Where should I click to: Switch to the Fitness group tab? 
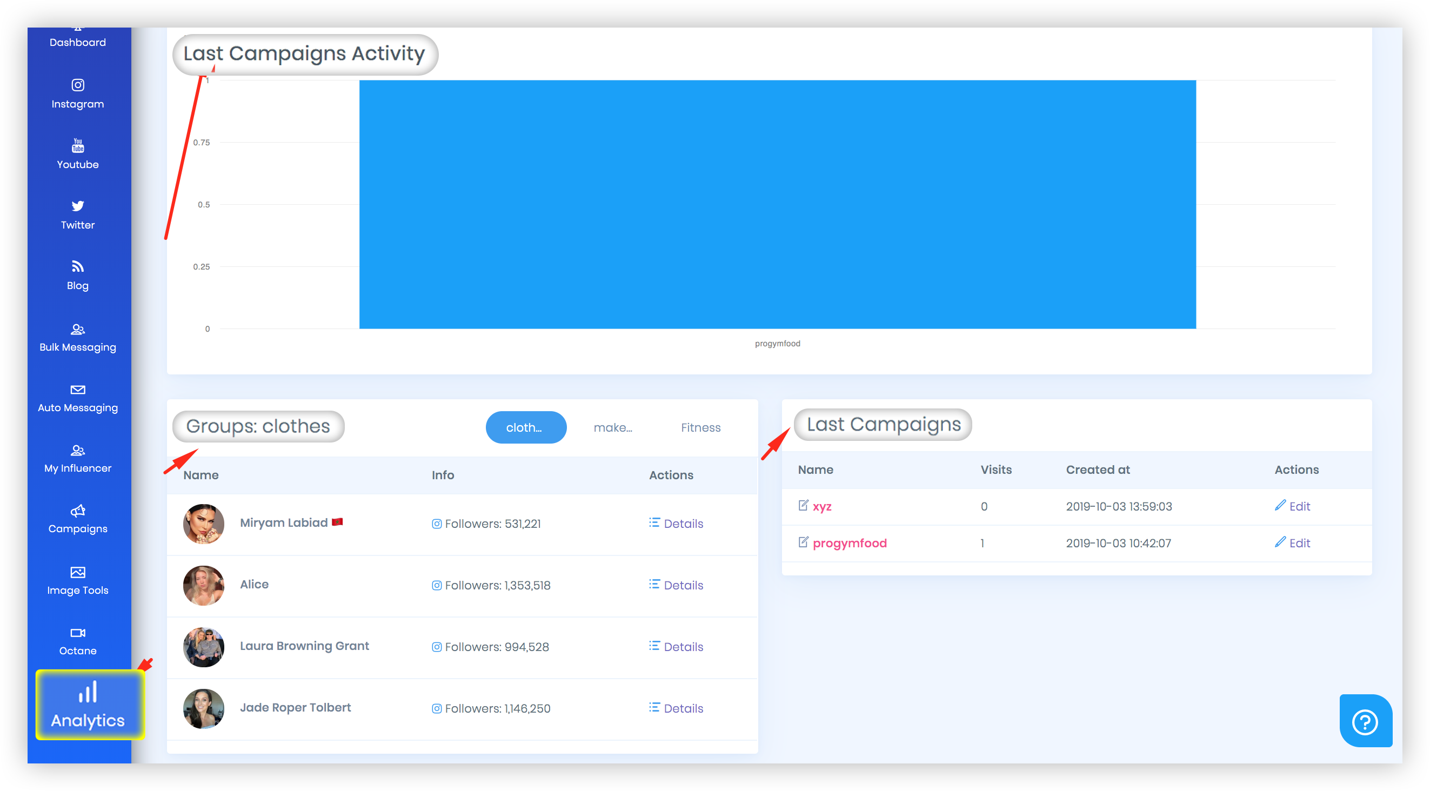pos(700,427)
